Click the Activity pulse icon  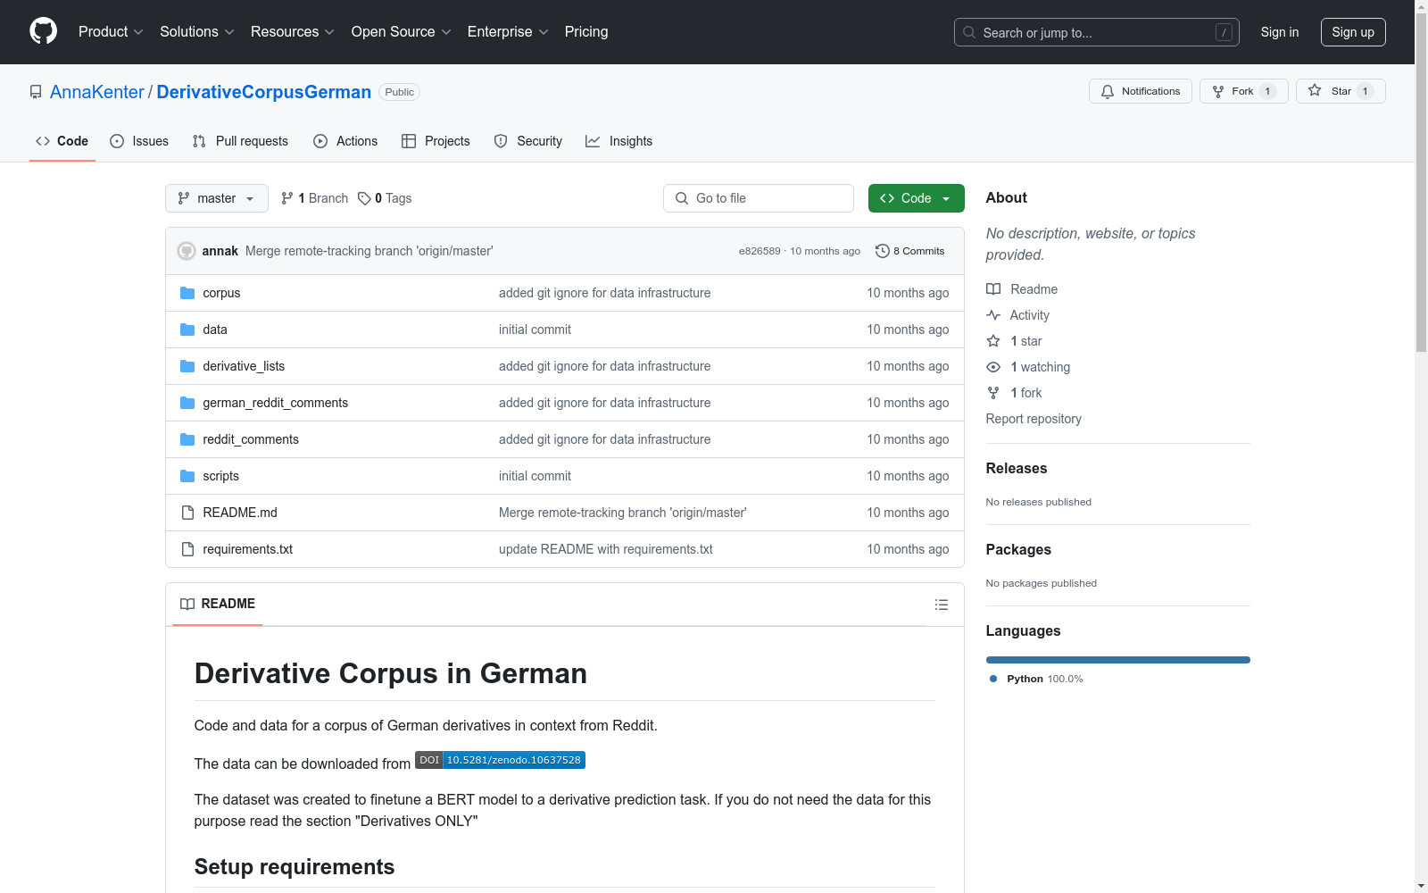coord(993,315)
